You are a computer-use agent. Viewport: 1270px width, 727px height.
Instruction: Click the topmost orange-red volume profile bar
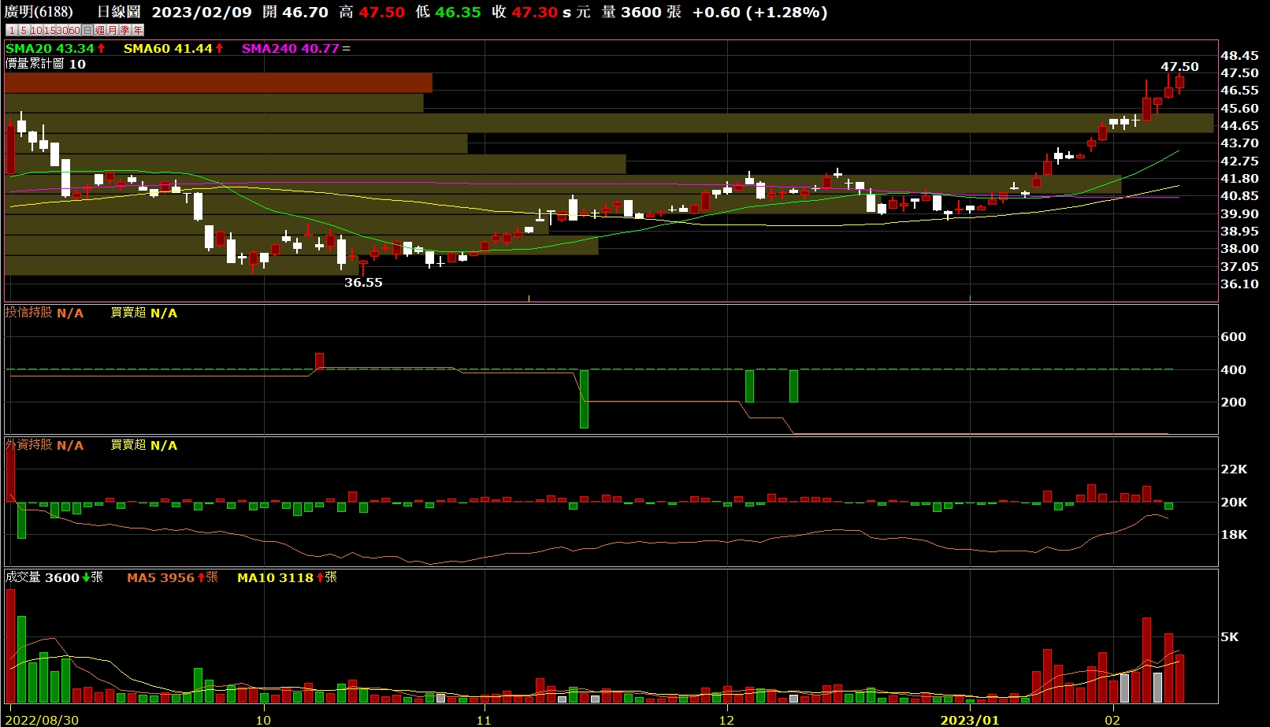click(x=218, y=83)
